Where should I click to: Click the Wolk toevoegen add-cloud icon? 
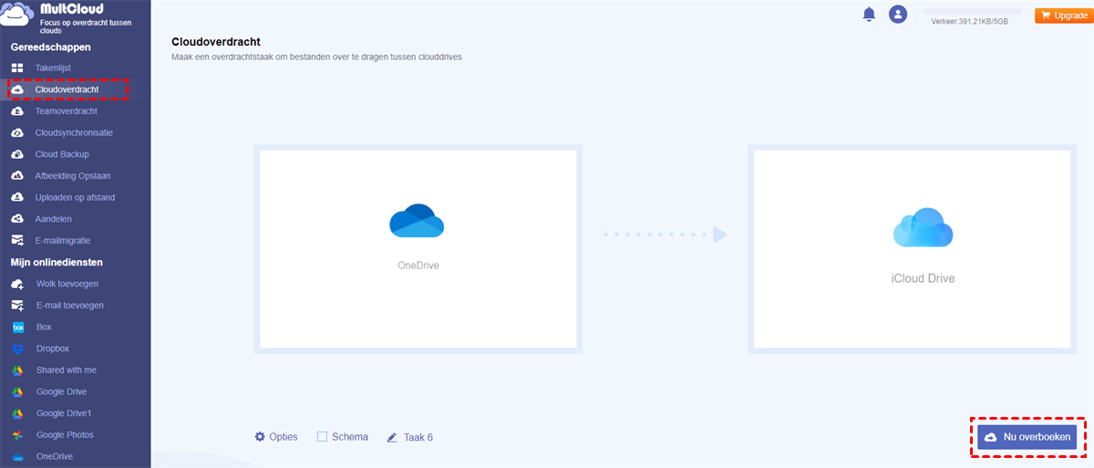click(17, 284)
